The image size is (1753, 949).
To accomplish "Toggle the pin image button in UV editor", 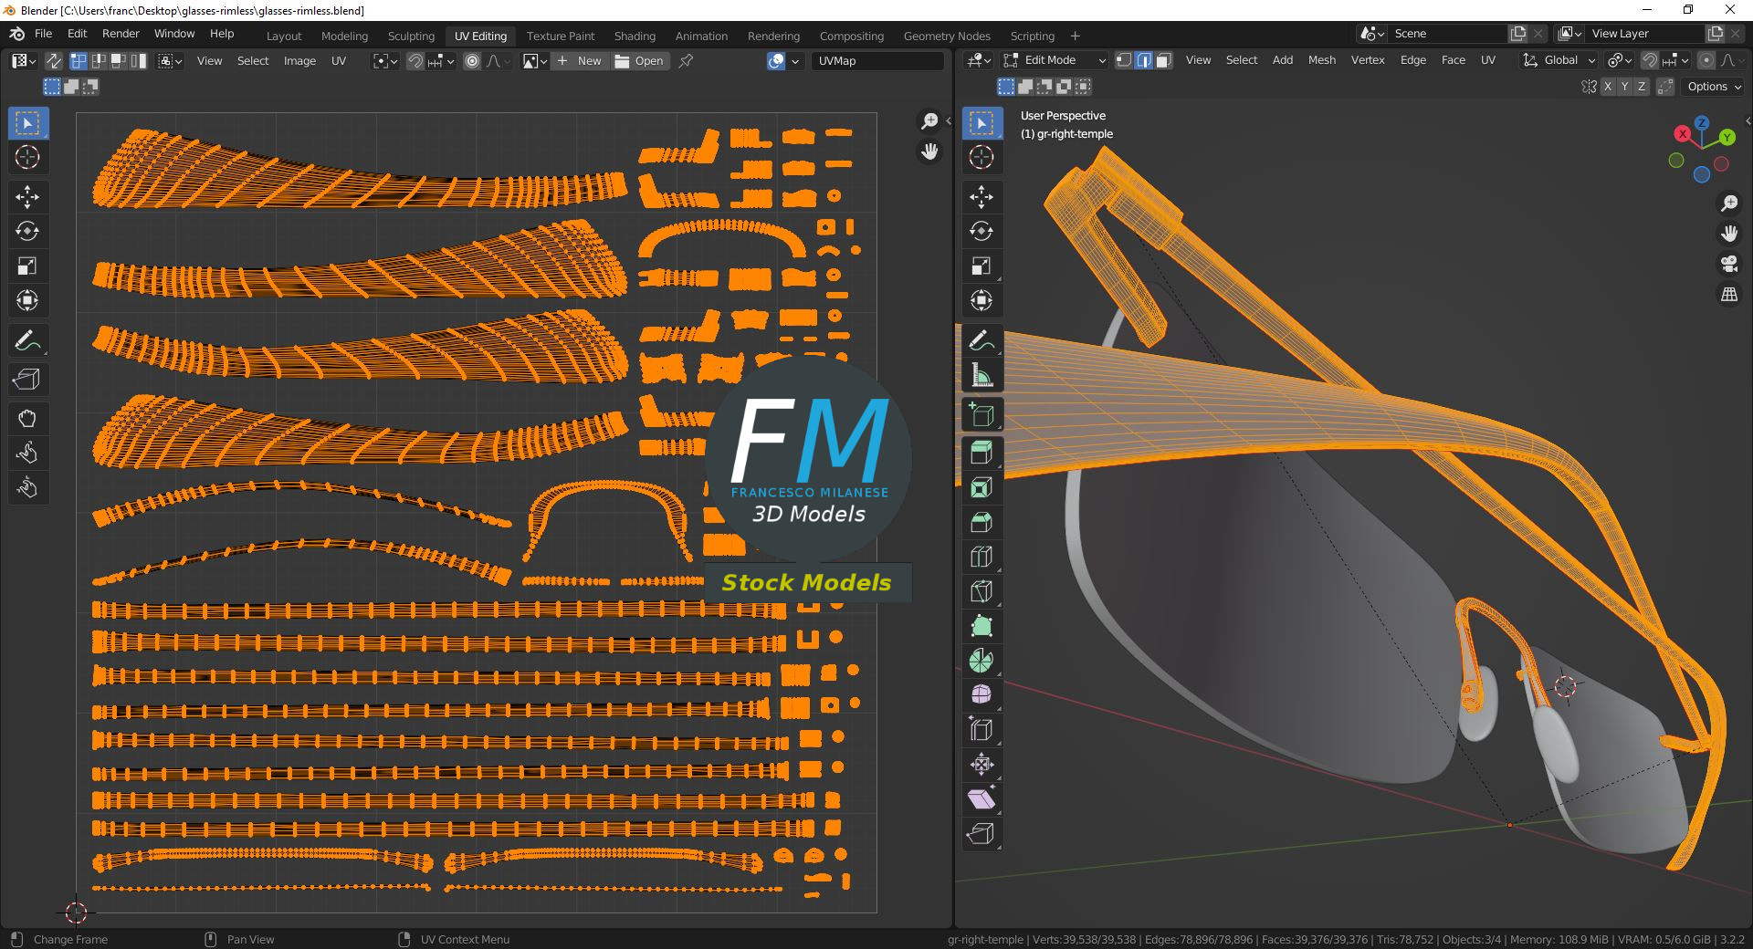I will click(x=687, y=61).
